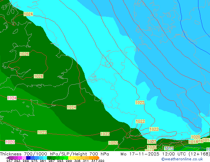The height and width of the screenshot is (162, 210).
Task: Click the forecast time 'Mo 17-11-2025 12:00 UTC'
Action: (154, 154)
